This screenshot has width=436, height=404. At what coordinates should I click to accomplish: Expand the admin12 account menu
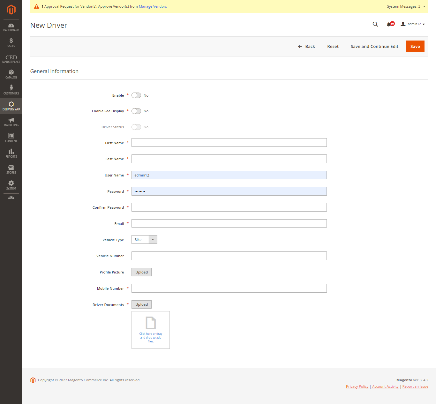coord(413,24)
